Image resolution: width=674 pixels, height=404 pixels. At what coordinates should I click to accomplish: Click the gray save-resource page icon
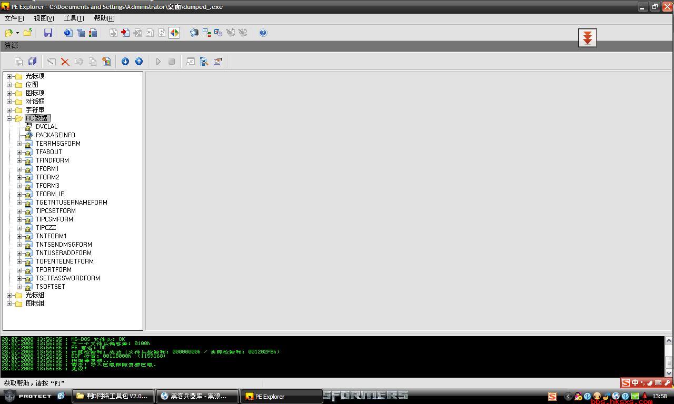[19, 62]
